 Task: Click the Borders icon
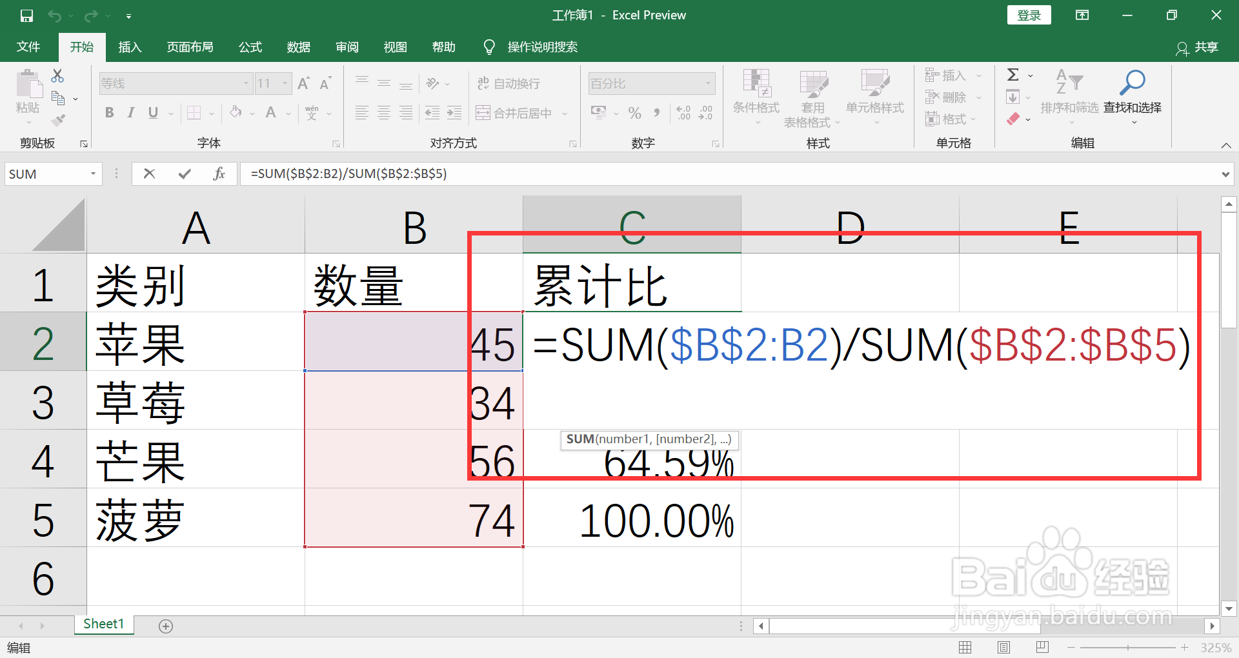click(194, 113)
